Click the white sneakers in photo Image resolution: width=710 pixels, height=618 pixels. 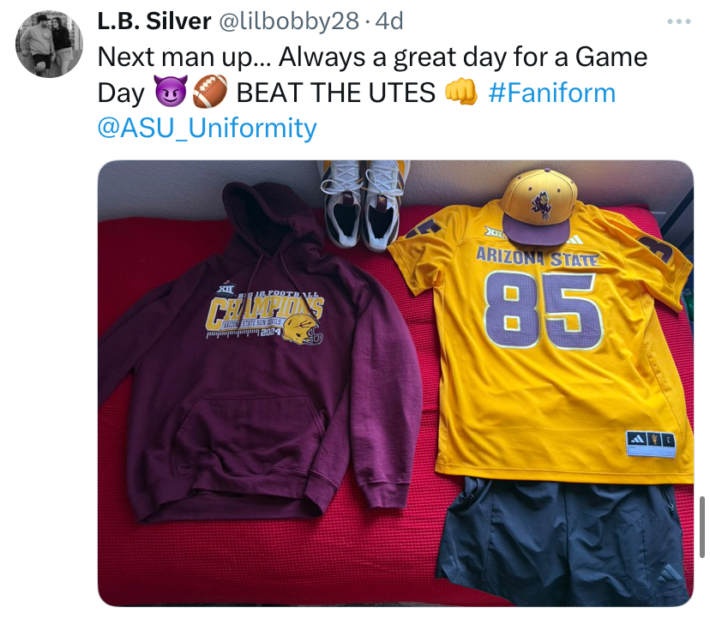[x=362, y=205]
